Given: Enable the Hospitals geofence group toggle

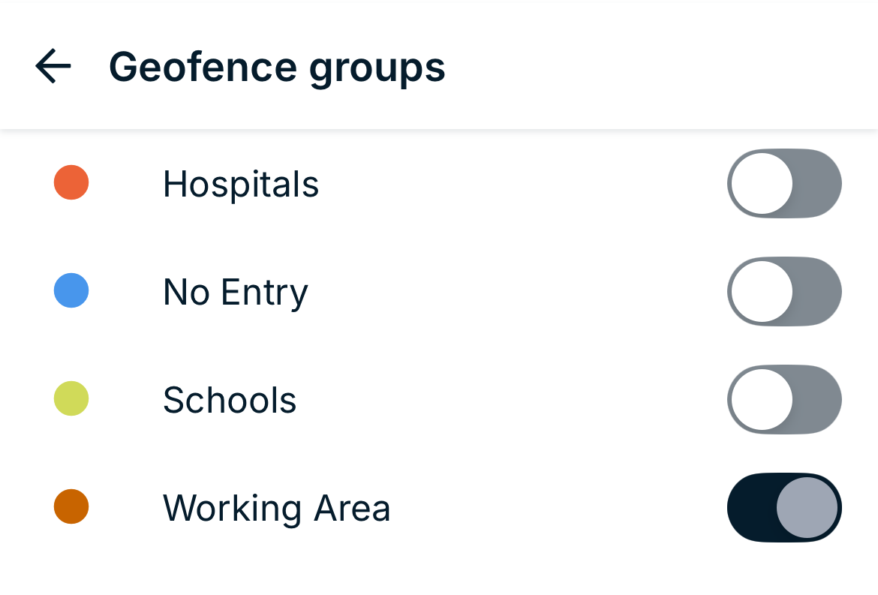Looking at the screenshot, I should 784,184.
